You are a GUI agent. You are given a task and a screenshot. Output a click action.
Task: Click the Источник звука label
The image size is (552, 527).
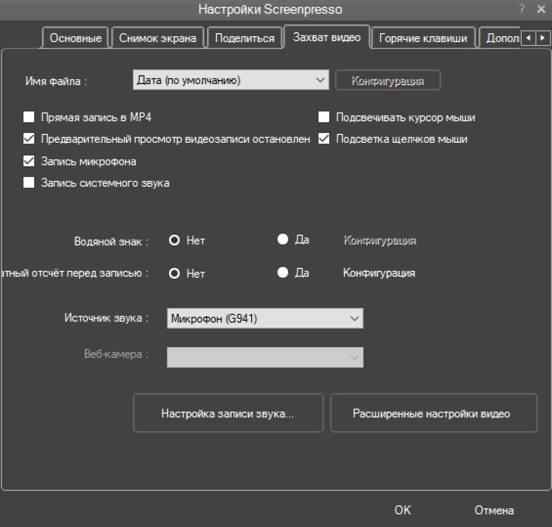tap(107, 318)
